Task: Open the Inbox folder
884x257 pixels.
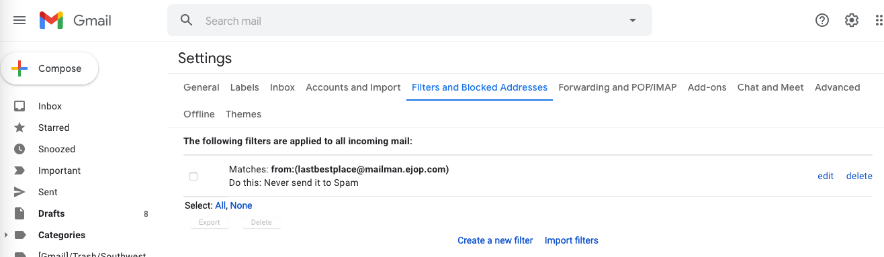Action: pyautogui.click(x=50, y=106)
